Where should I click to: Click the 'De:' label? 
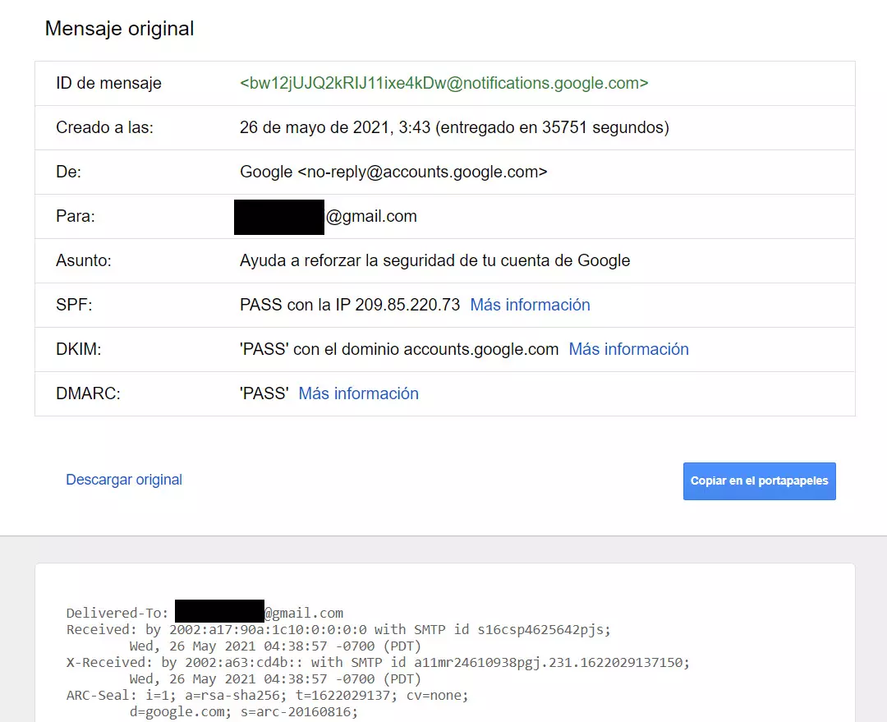[x=68, y=172]
